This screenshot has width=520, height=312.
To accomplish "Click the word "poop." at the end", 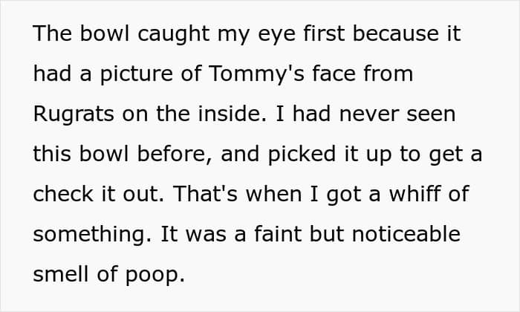I will pyautogui.click(x=155, y=276).
